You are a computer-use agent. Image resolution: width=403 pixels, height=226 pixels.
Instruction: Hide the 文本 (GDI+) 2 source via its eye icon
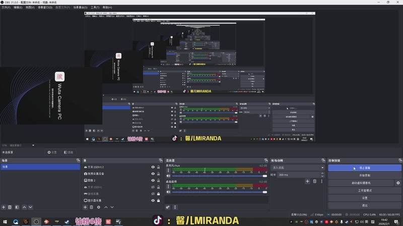pyautogui.click(x=153, y=167)
